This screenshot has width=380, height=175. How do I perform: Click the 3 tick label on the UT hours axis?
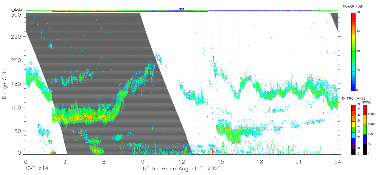click(65, 162)
